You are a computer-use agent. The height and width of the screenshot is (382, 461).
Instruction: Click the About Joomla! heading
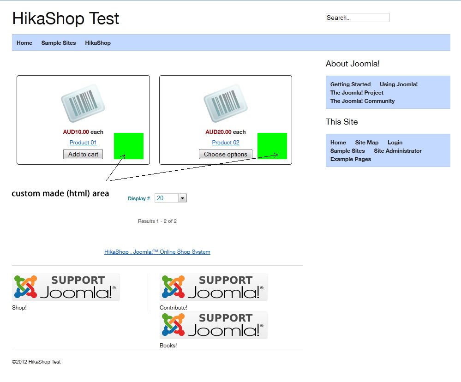tap(353, 64)
